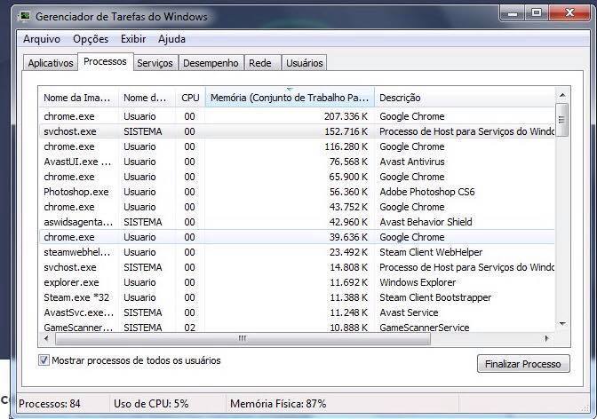The width and height of the screenshot is (597, 419).
Task: Close the Gerenciador de Tarefas window
Action: tap(570, 13)
